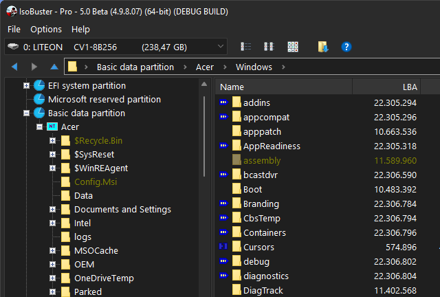Navigate up one folder level
Screen dimensions: 440x297
[54, 67]
